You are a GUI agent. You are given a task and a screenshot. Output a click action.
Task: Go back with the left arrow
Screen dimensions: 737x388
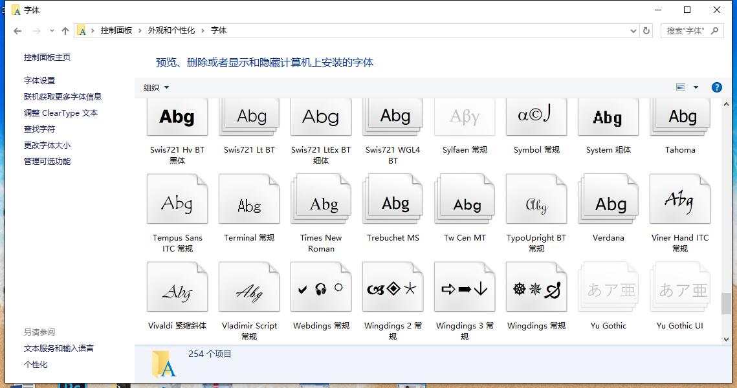coord(18,31)
